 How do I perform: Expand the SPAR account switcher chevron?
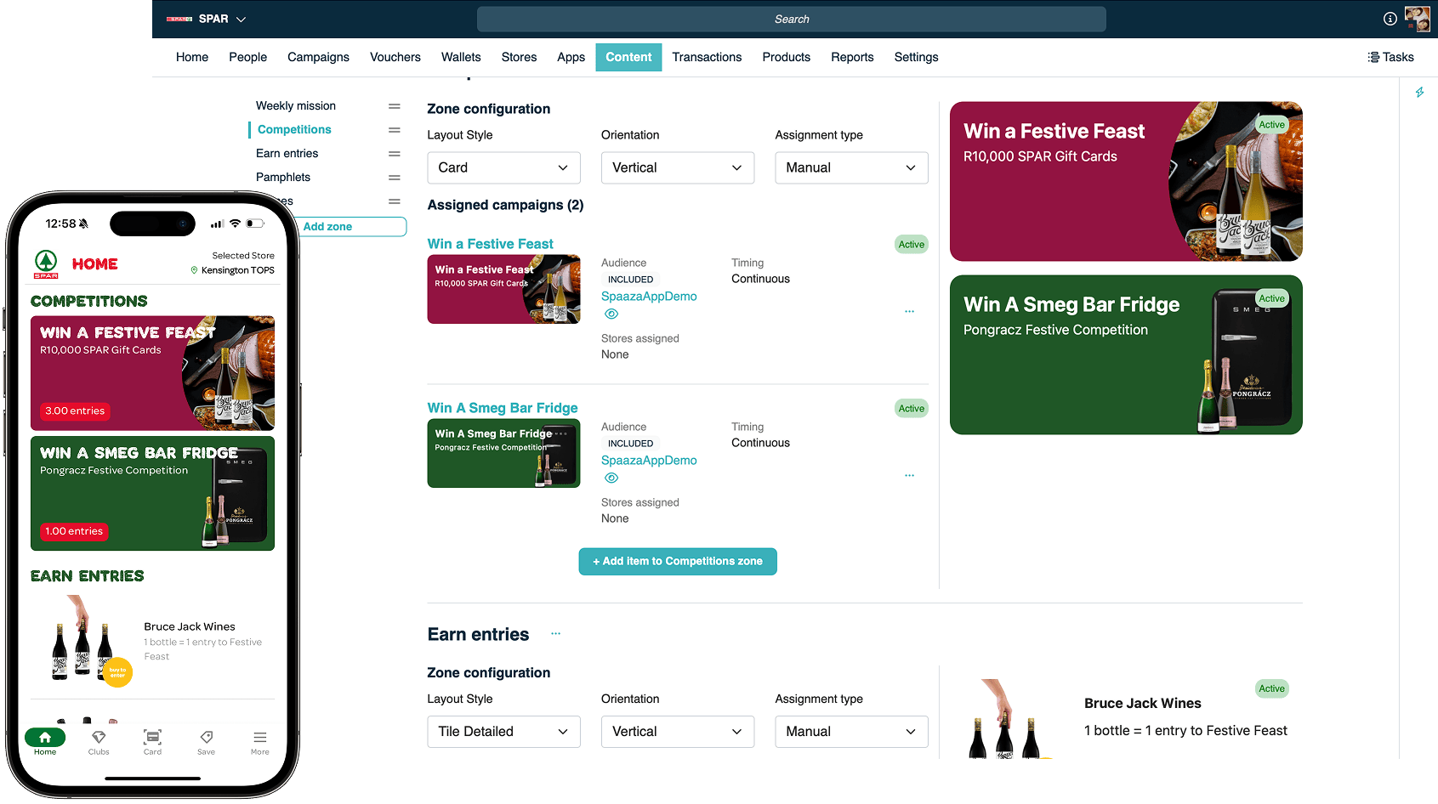242,19
